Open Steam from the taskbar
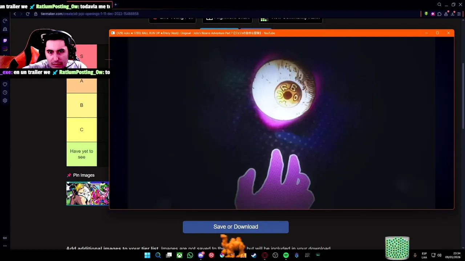The image size is (465, 261). click(254, 255)
